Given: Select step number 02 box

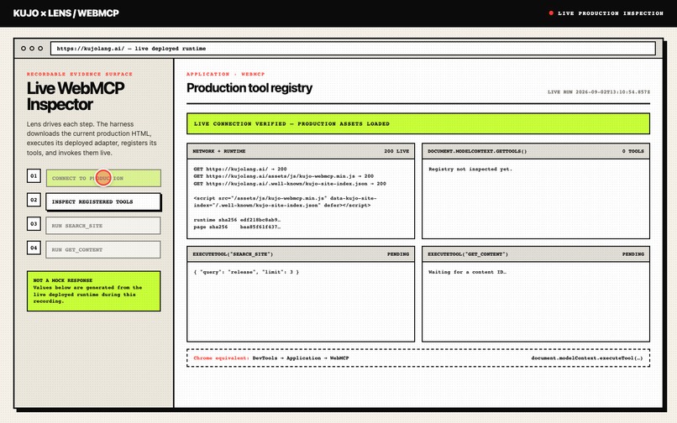Looking at the screenshot, I should click(34, 200).
